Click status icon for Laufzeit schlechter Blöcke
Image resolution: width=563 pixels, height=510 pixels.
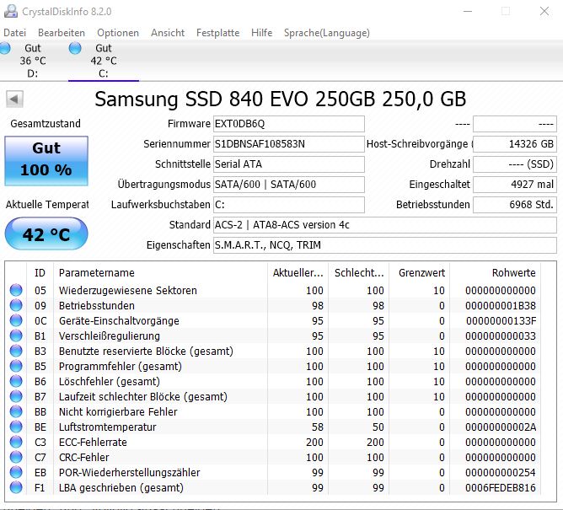(x=16, y=396)
